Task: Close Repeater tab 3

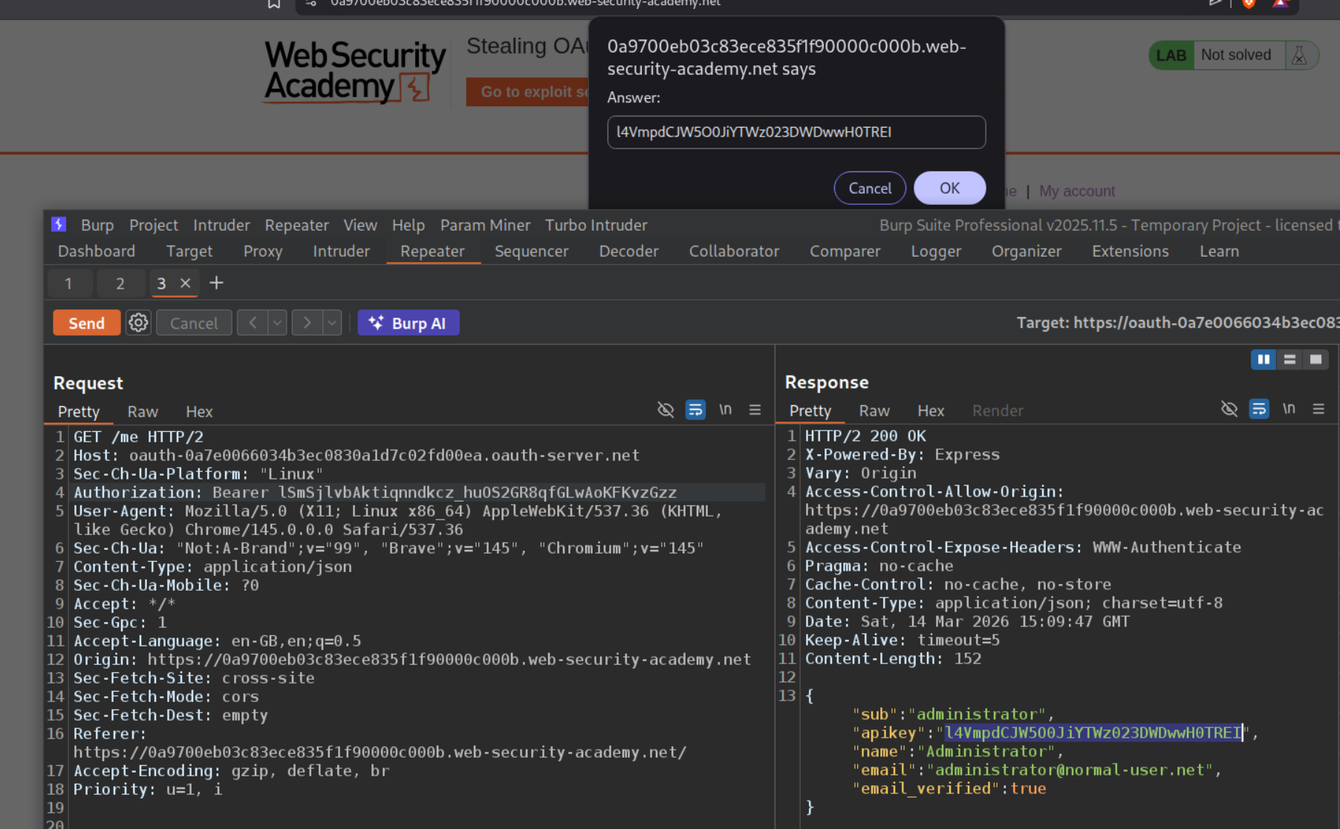Action: [x=186, y=283]
